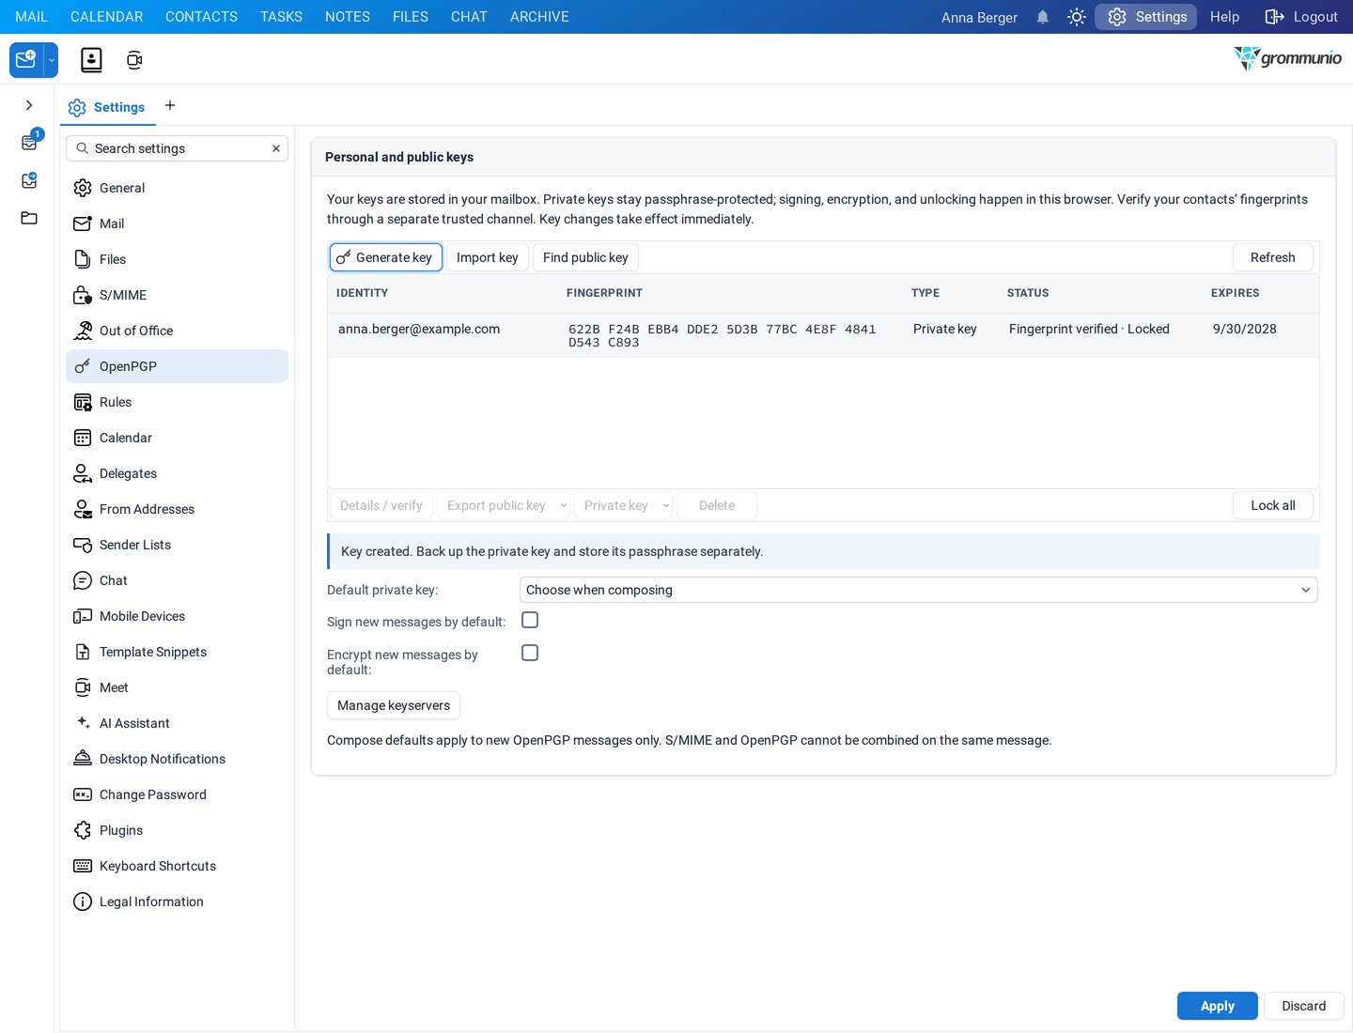
Task: Open the dropdown arrow beside the compose button
Action: [x=52, y=60]
